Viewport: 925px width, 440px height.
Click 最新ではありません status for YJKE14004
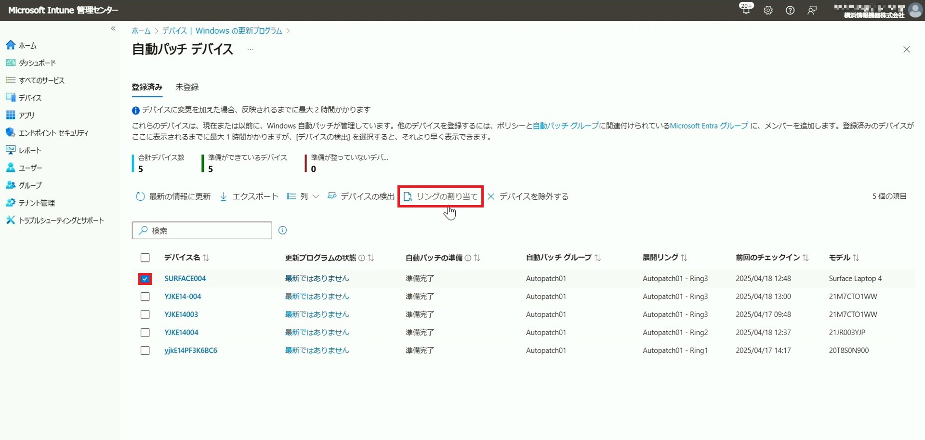[317, 333]
